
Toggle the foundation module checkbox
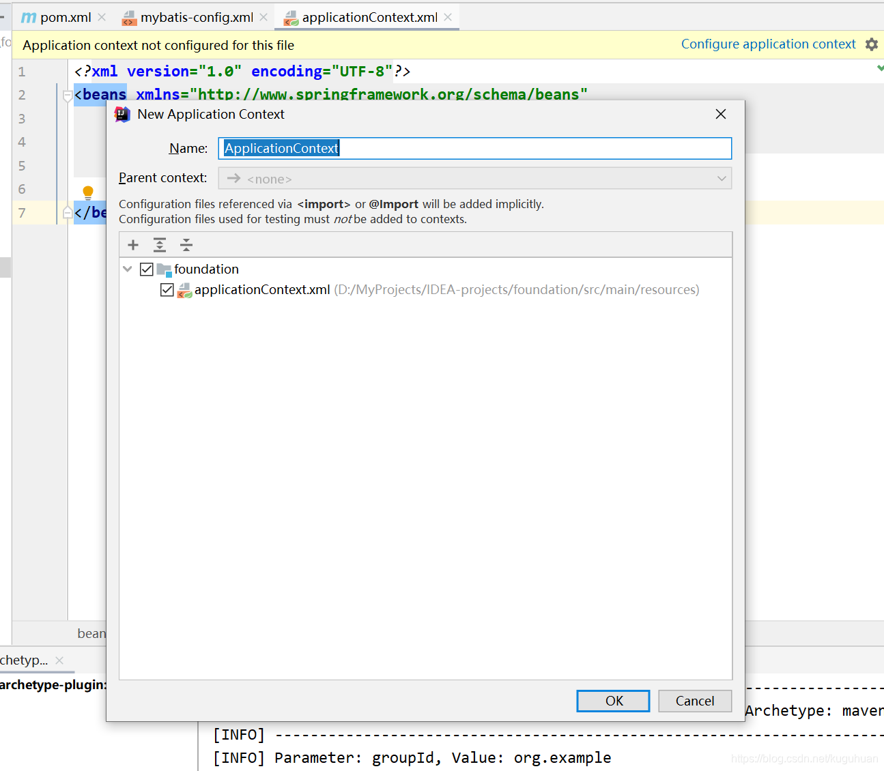tap(146, 270)
